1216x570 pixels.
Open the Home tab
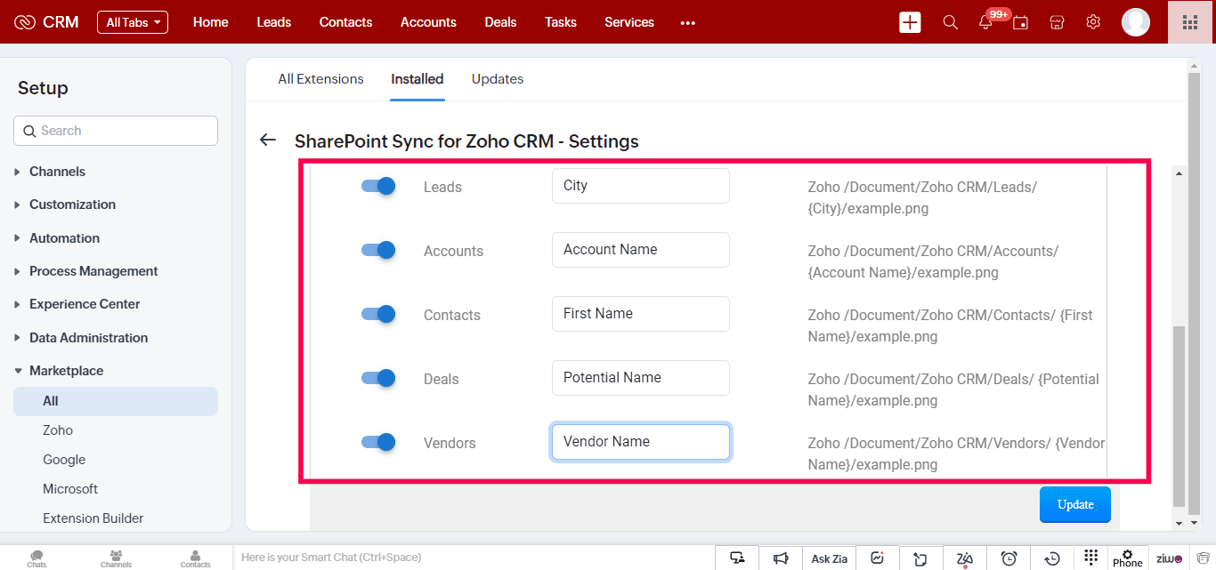(211, 22)
